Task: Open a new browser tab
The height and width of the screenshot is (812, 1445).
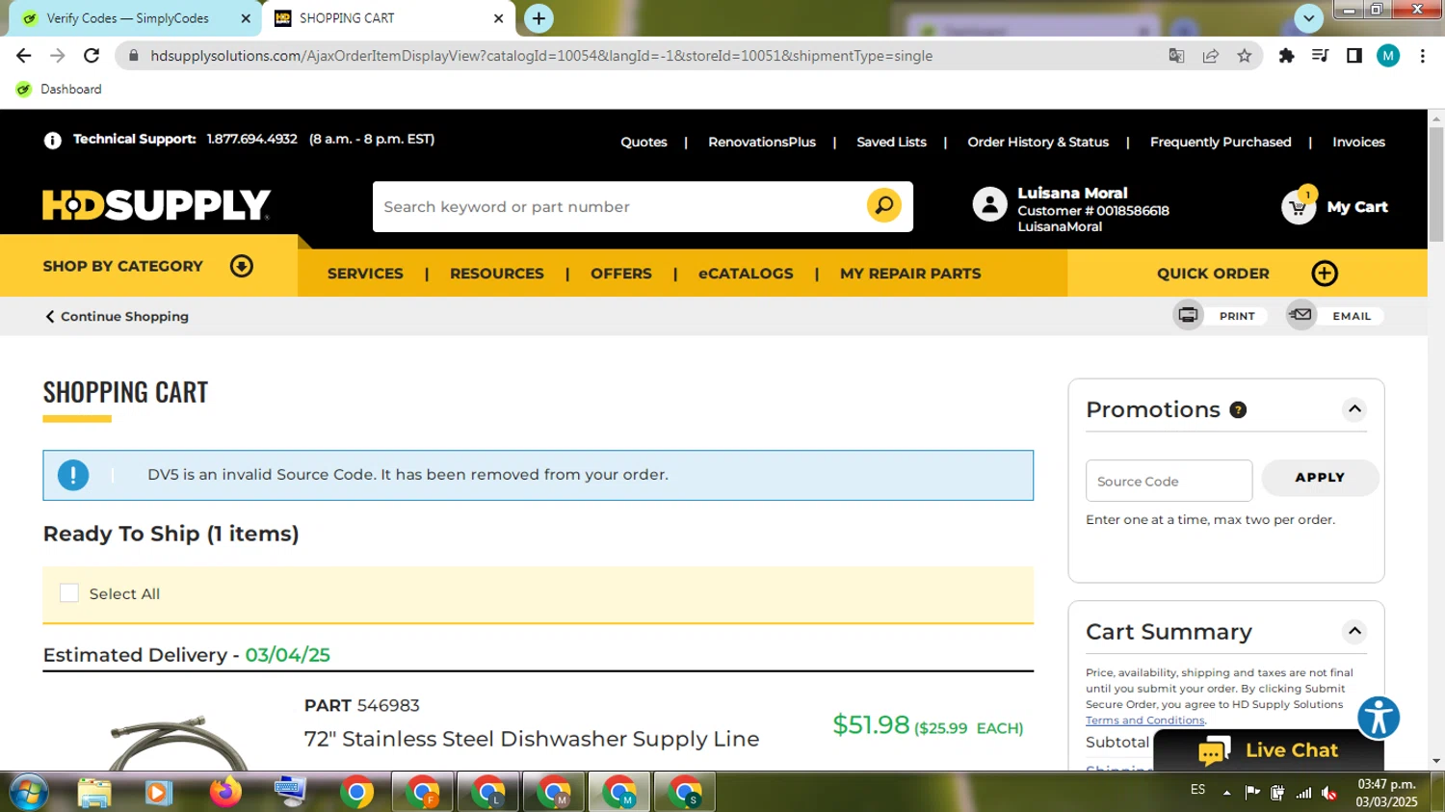Action: click(x=539, y=18)
